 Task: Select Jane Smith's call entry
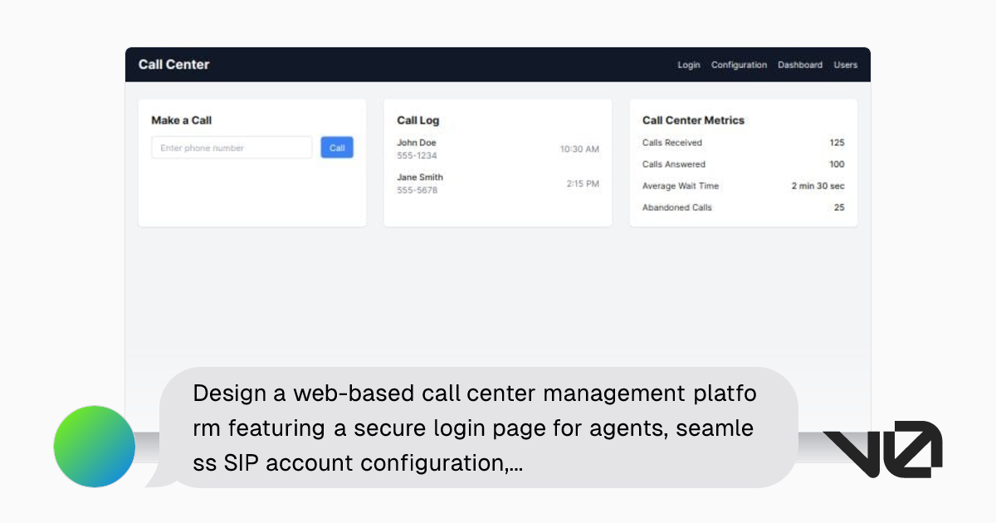pyautogui.click(x=419, y=177)
